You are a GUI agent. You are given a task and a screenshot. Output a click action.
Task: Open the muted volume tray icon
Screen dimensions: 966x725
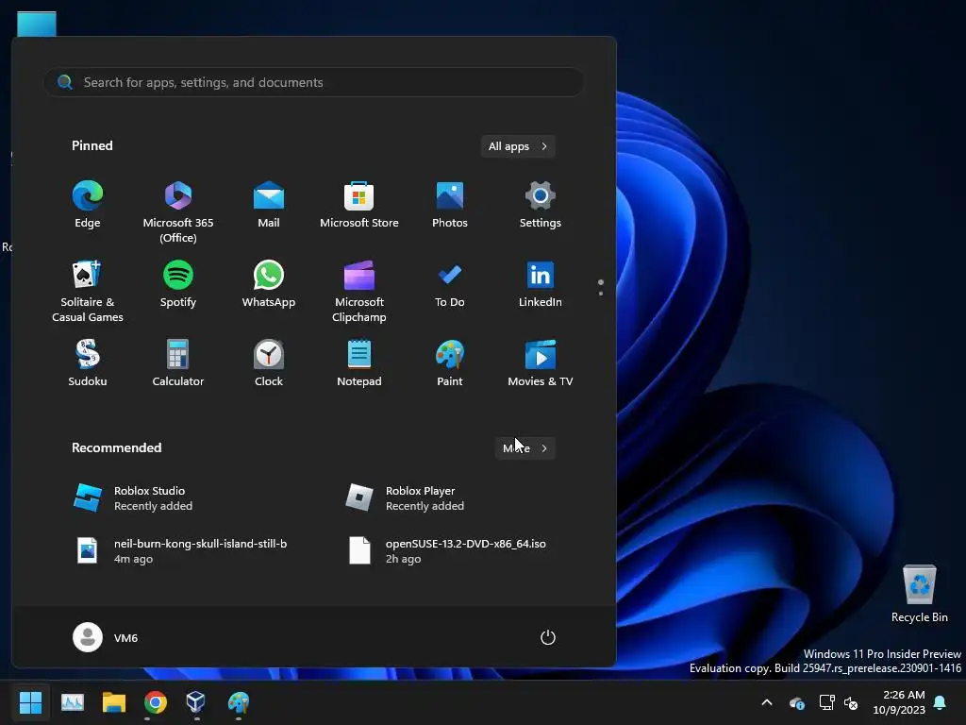point(851,702)
